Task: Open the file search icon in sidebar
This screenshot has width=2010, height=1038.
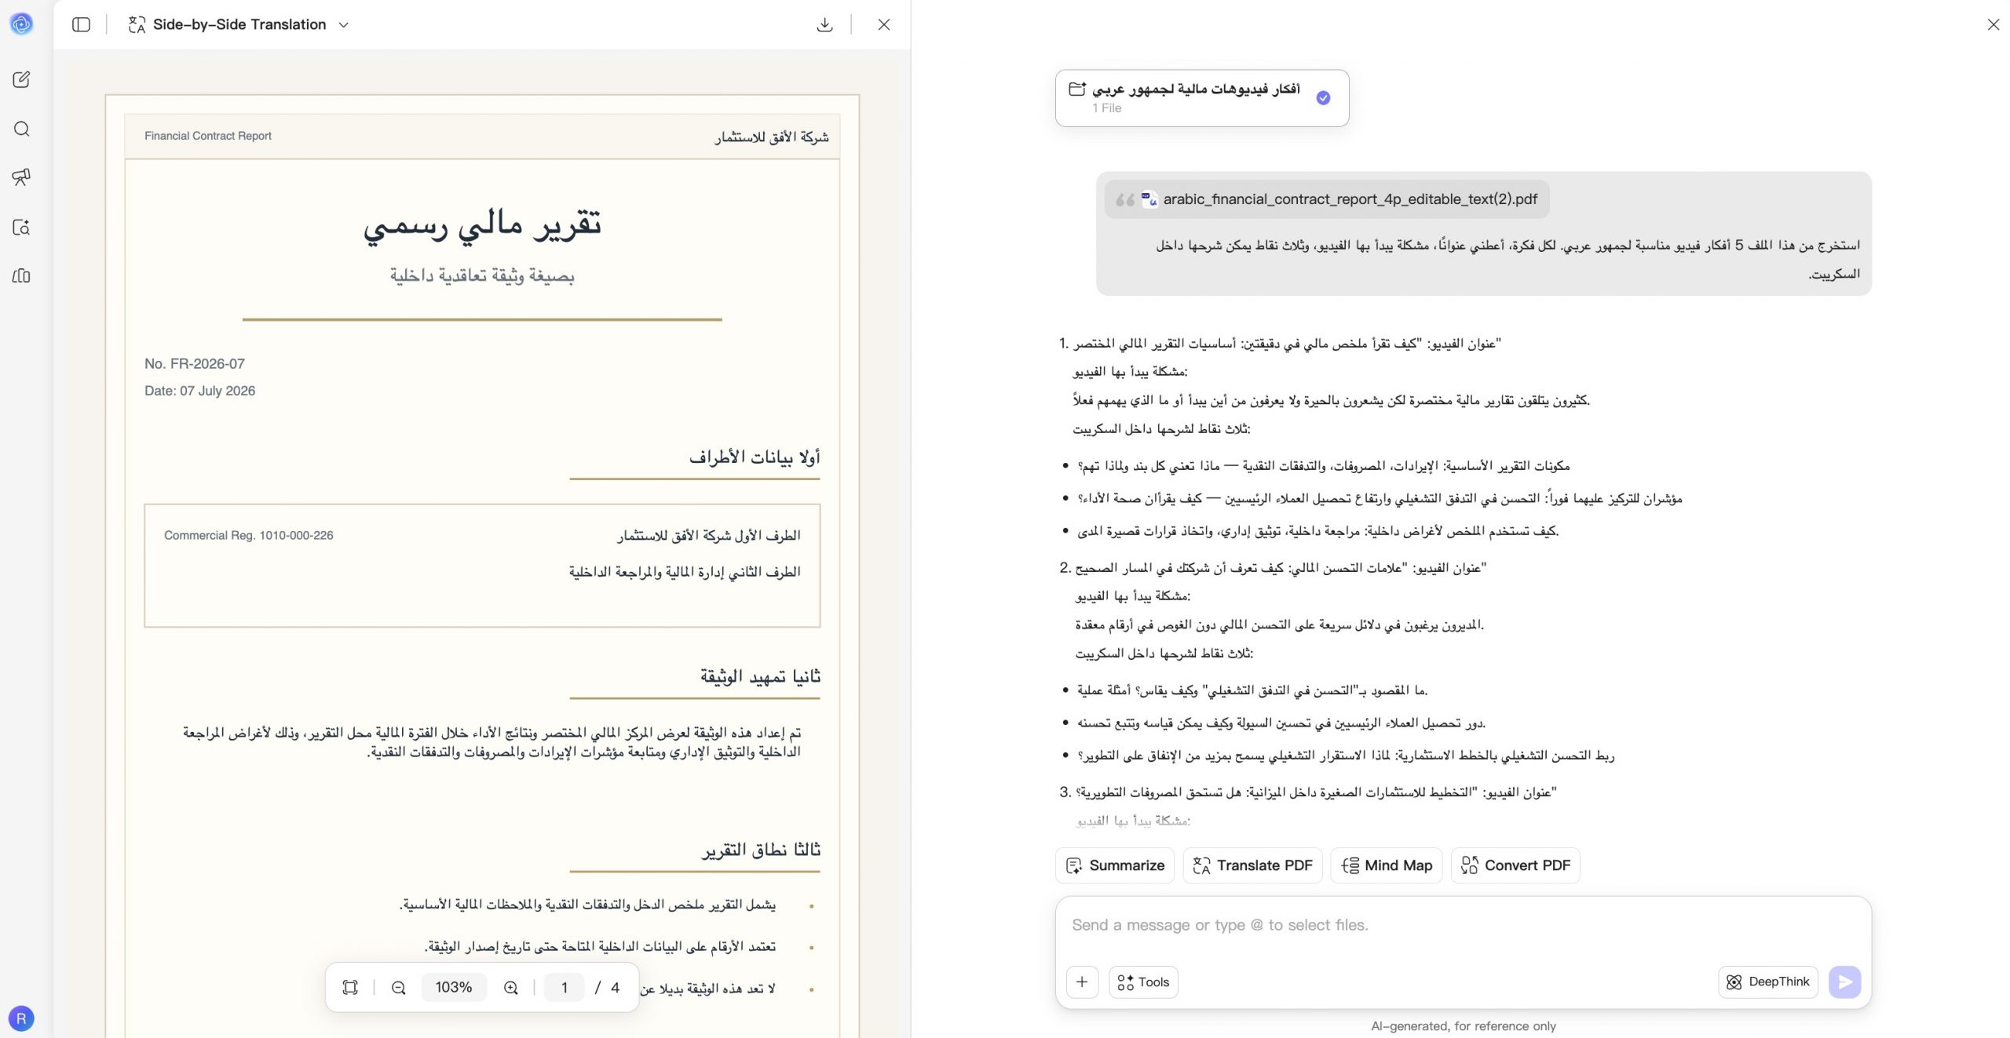Action: point(21,227)
